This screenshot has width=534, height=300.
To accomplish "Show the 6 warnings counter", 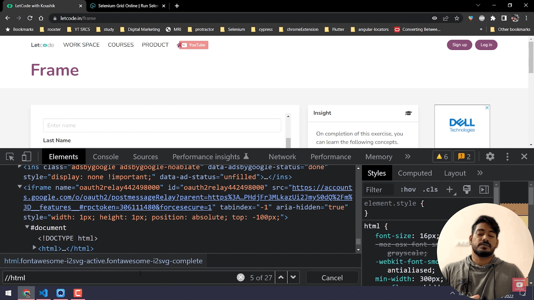I will (442, 157).
